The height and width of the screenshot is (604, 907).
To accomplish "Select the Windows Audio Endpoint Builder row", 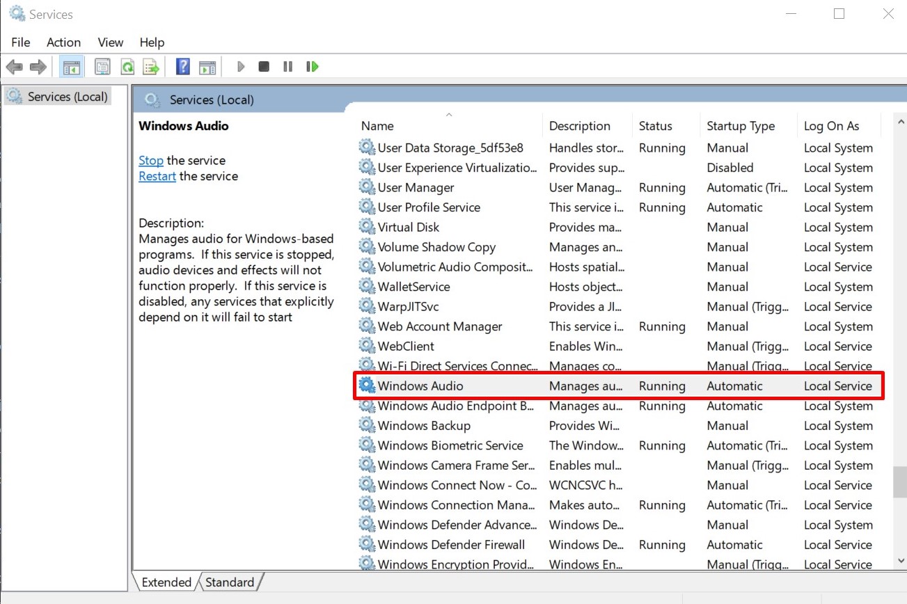I will 620,406.
